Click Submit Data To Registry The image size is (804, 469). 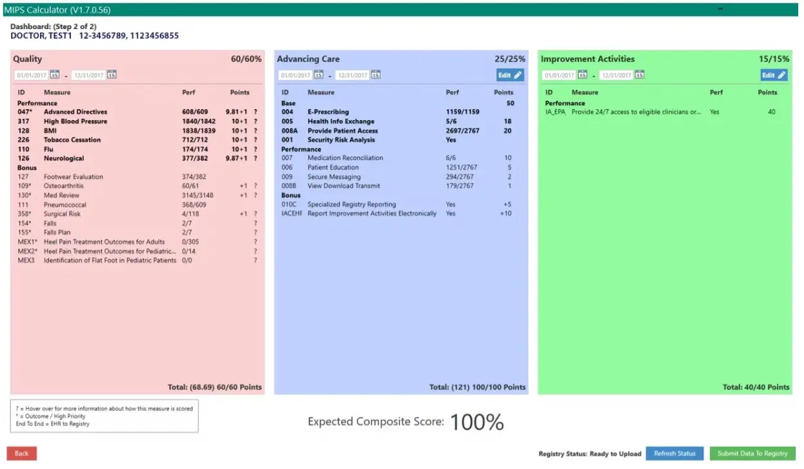coord(752,454)
